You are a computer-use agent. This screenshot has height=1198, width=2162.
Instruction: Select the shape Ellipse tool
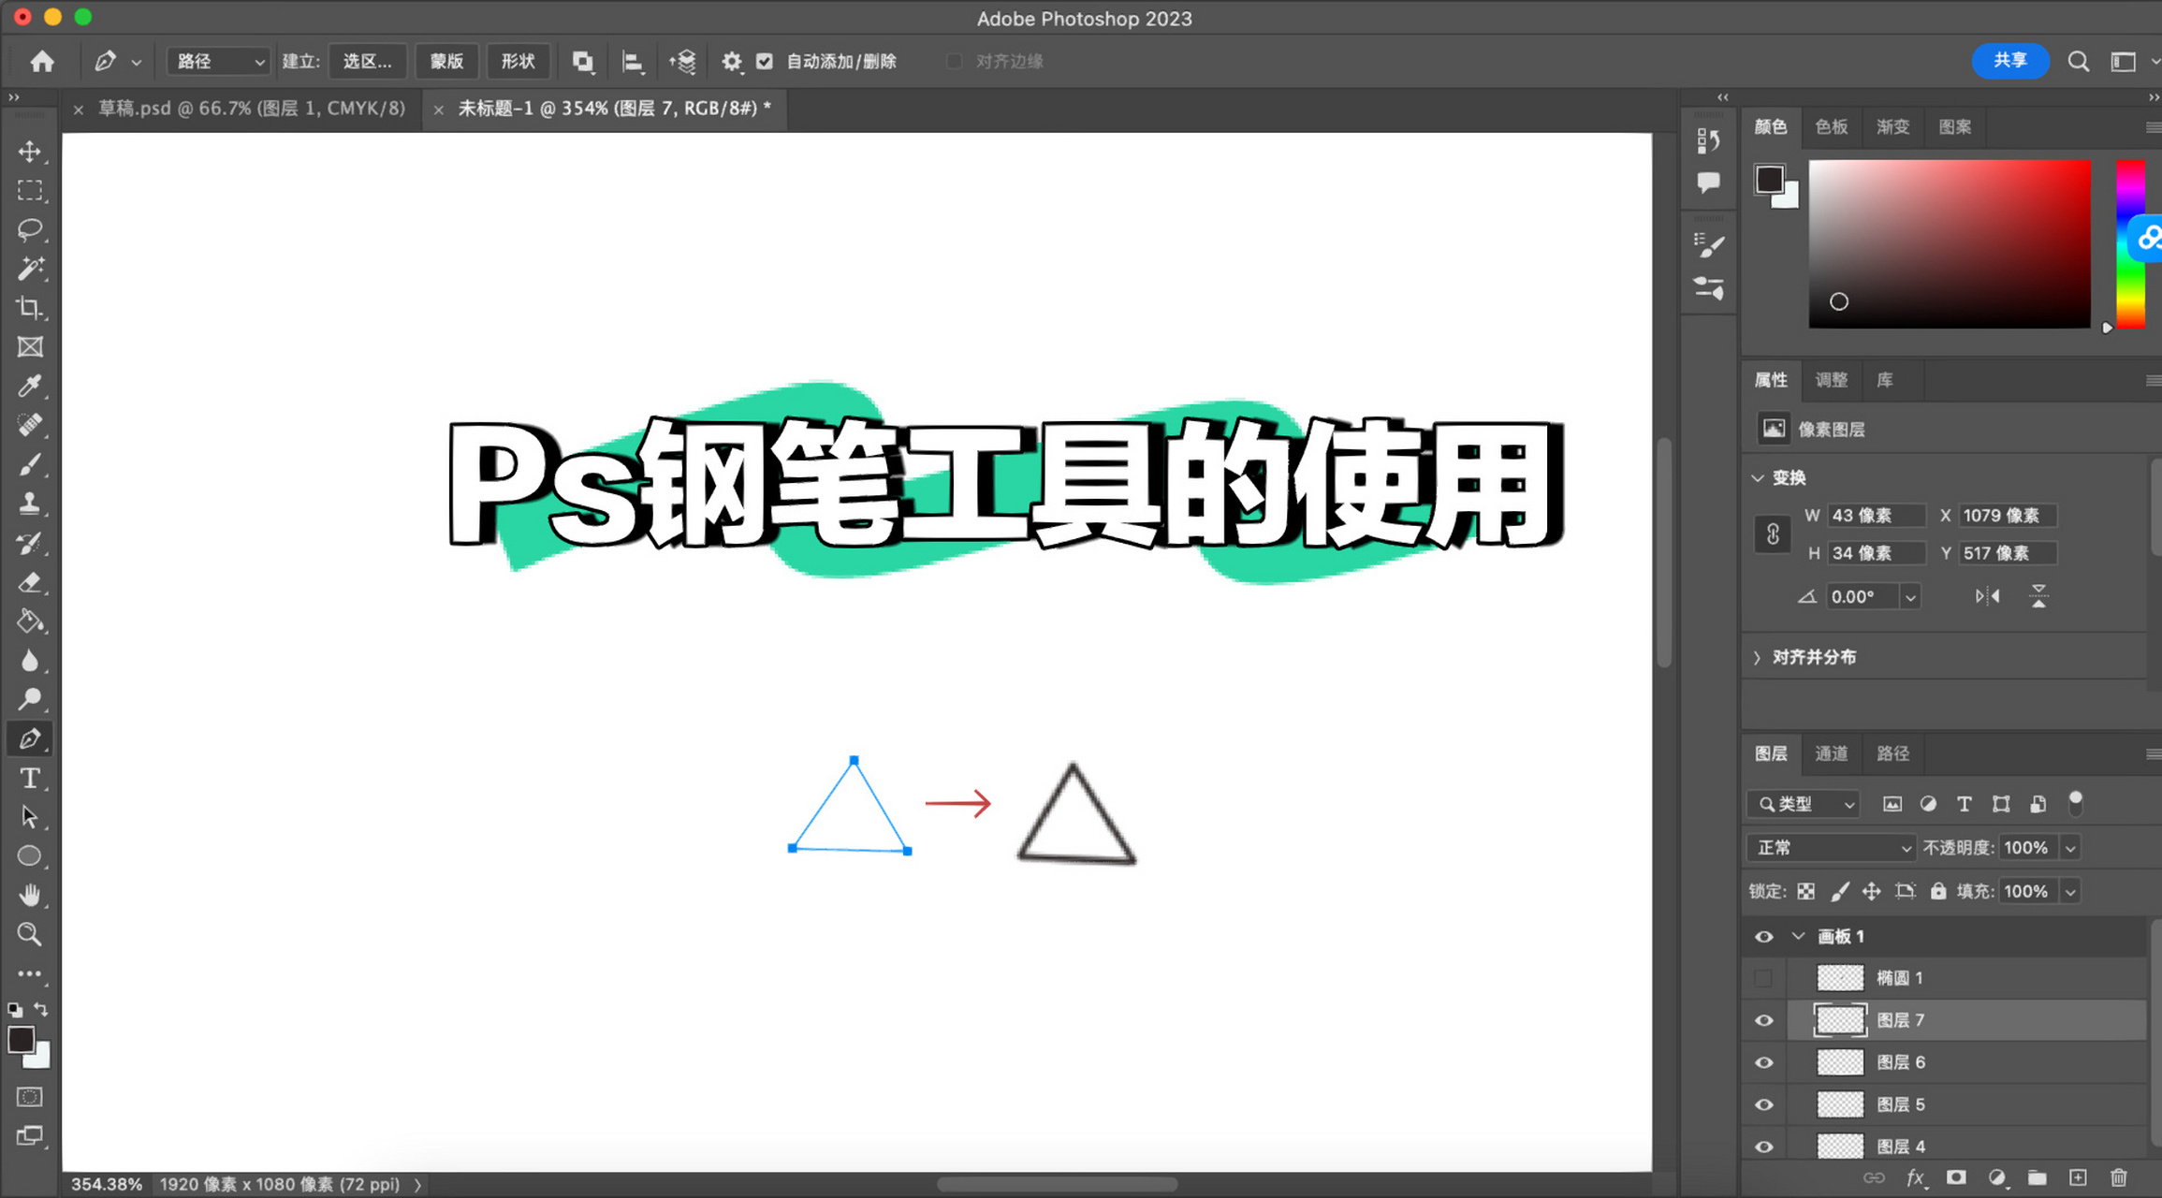[x=31, y=855]
